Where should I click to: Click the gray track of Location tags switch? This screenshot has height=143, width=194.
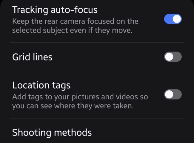pos(177,94)
